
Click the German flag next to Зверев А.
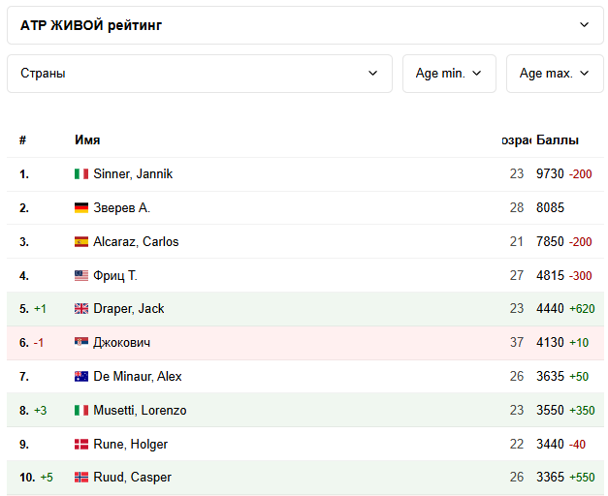[x=81, y=208]
